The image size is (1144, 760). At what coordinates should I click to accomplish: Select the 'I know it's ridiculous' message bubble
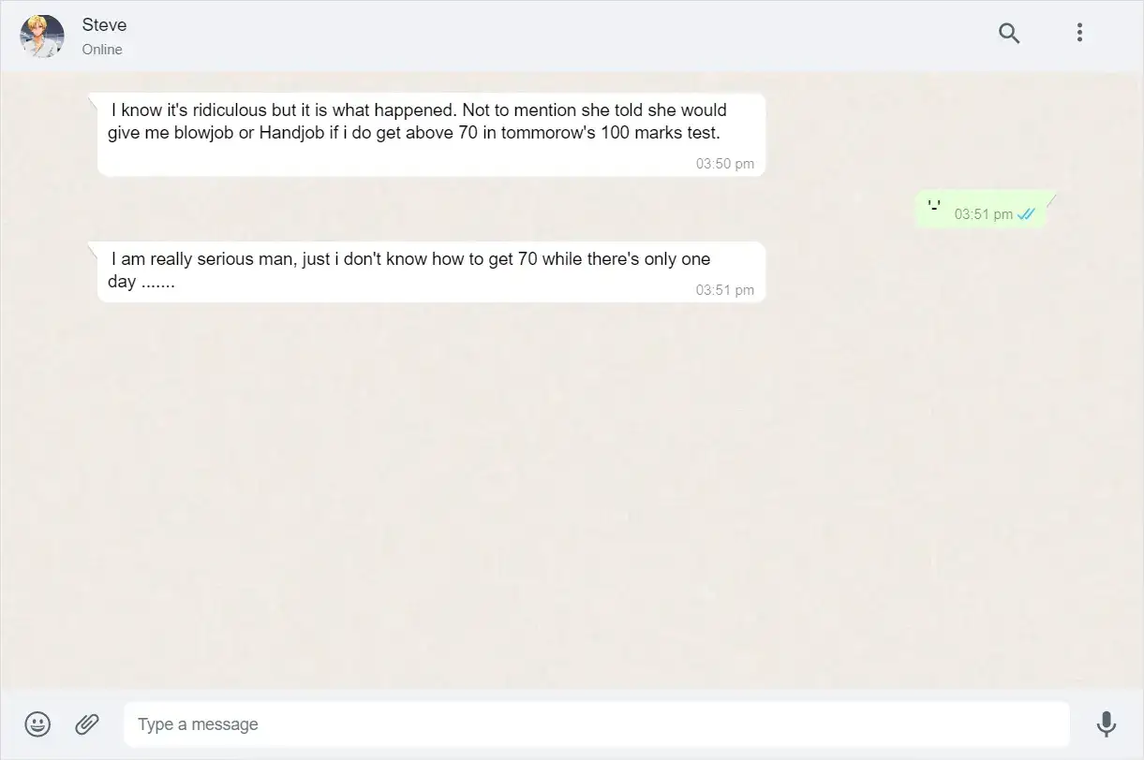click(x=431, y=134)
